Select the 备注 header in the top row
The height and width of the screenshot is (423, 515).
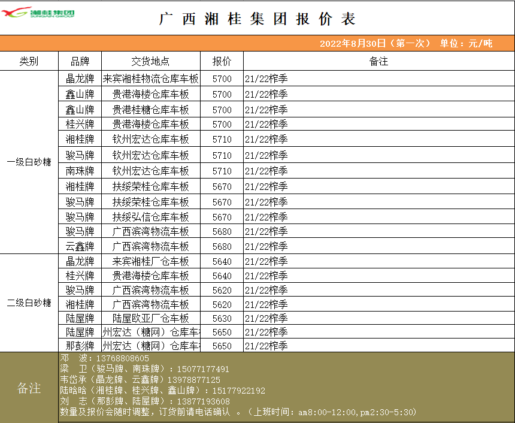click(378, 61)
